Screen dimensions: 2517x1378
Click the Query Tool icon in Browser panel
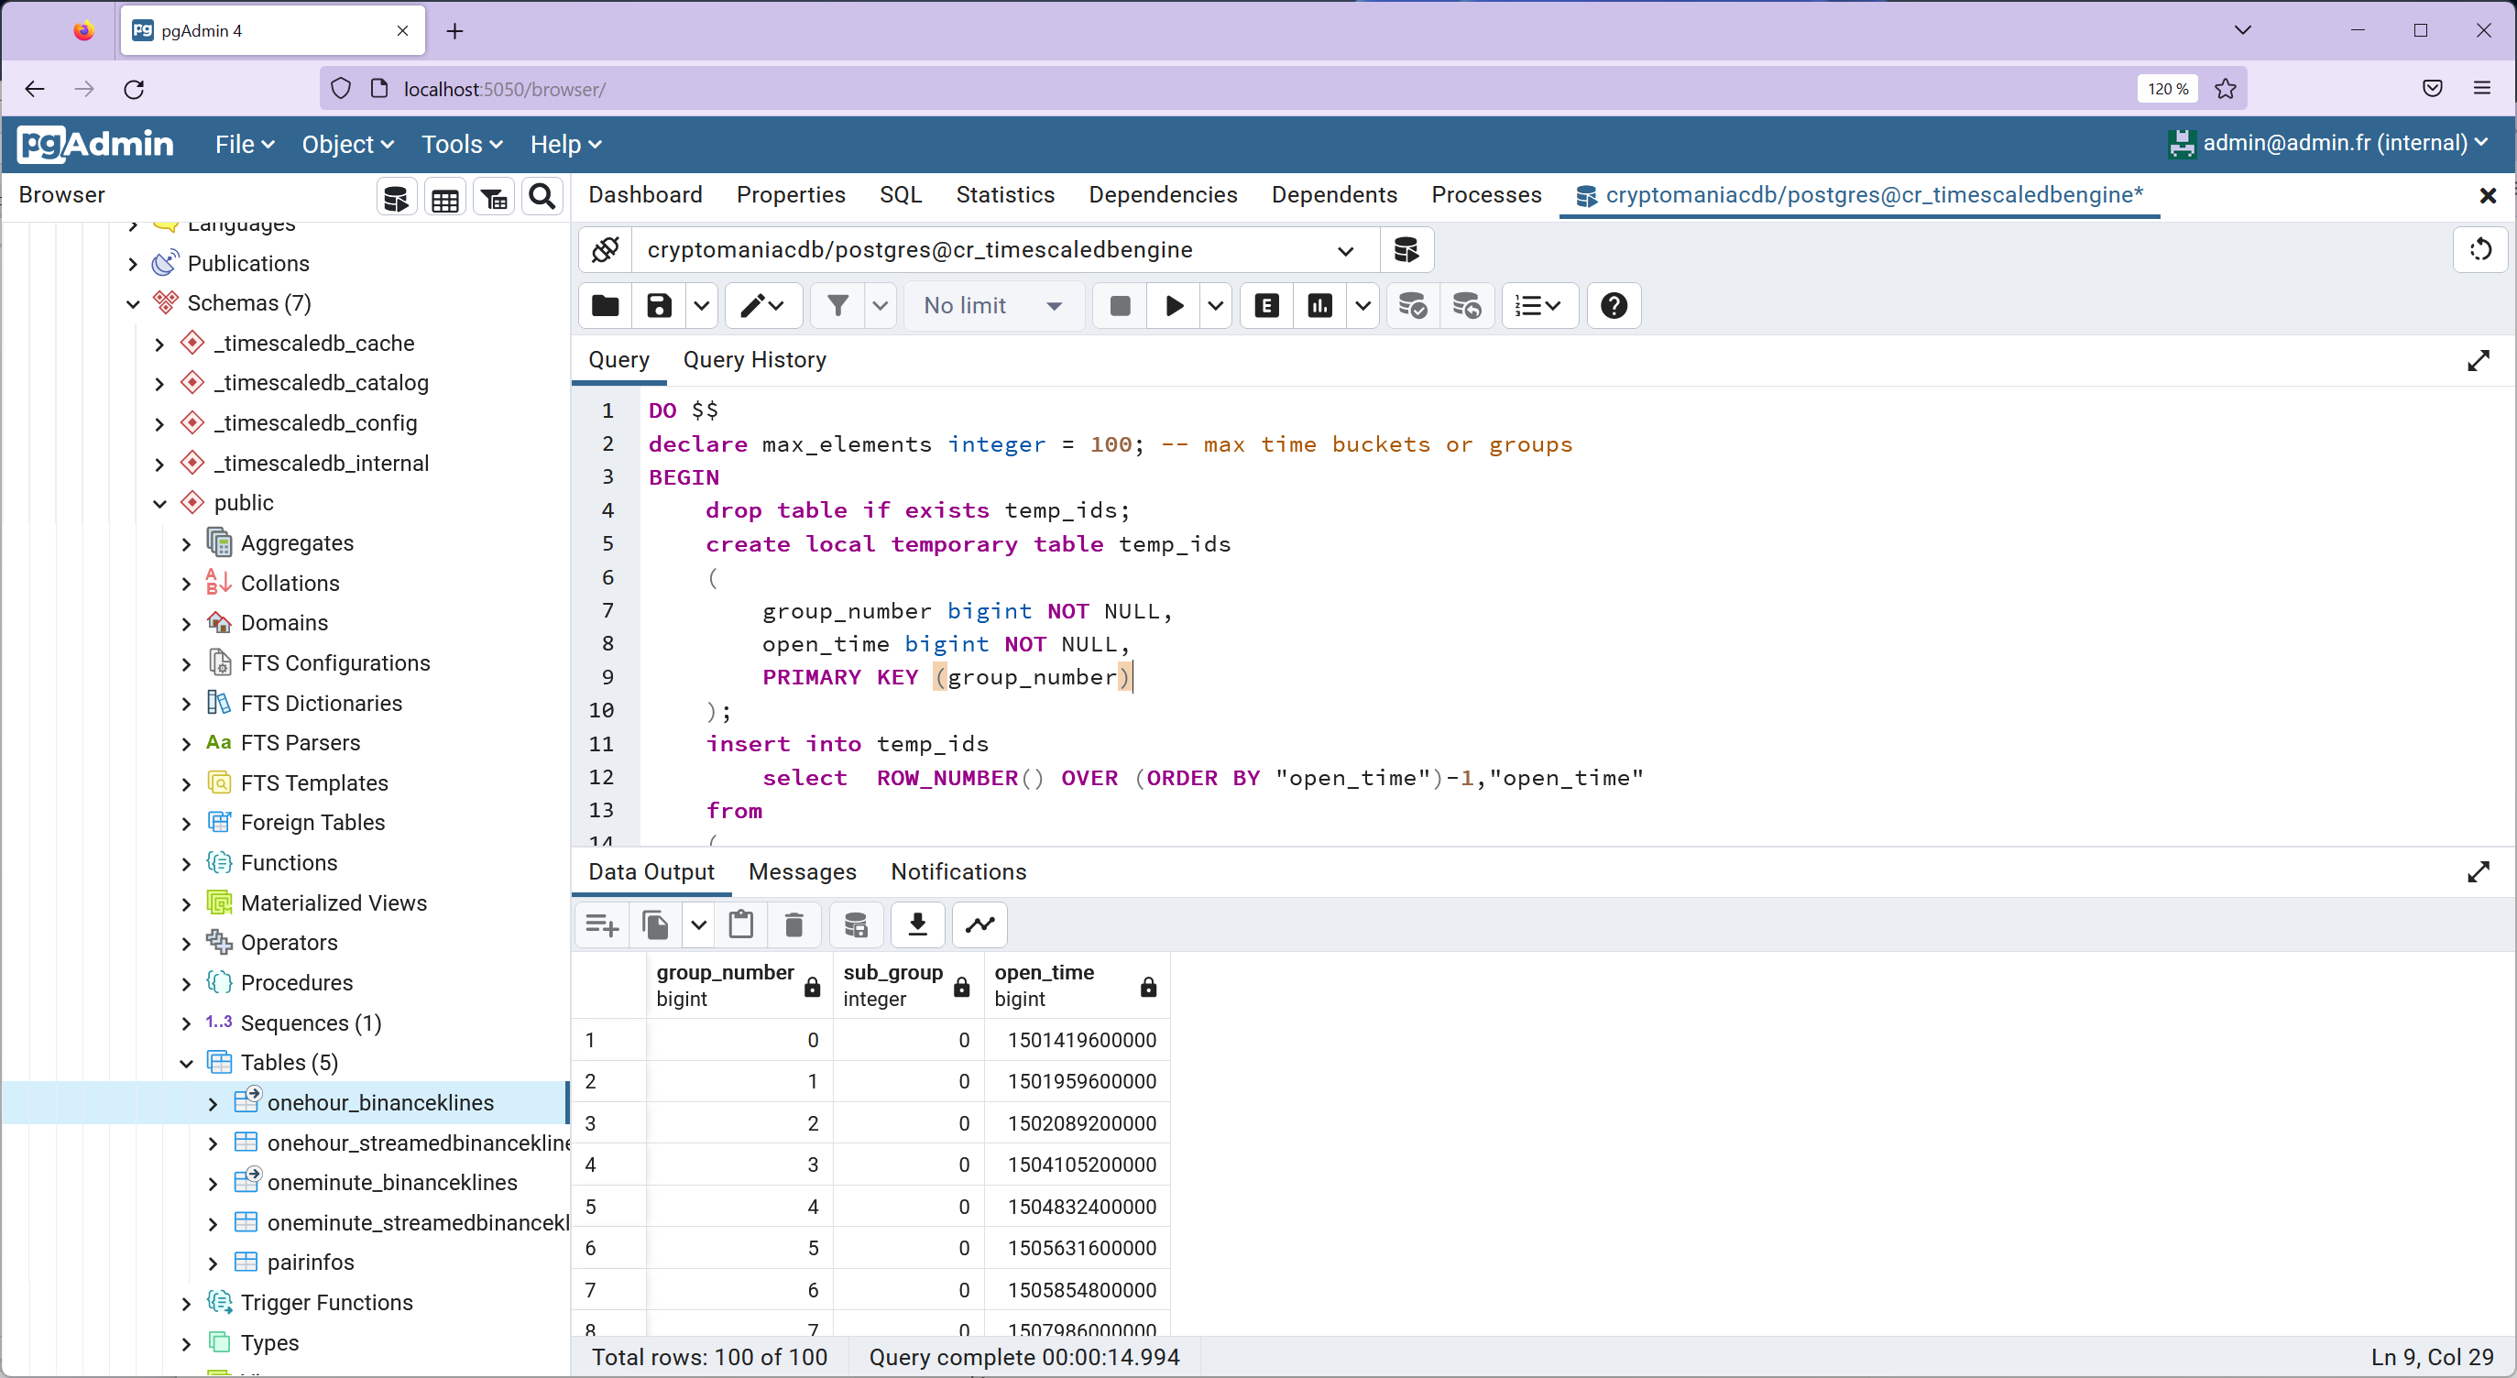pos(397,197)
